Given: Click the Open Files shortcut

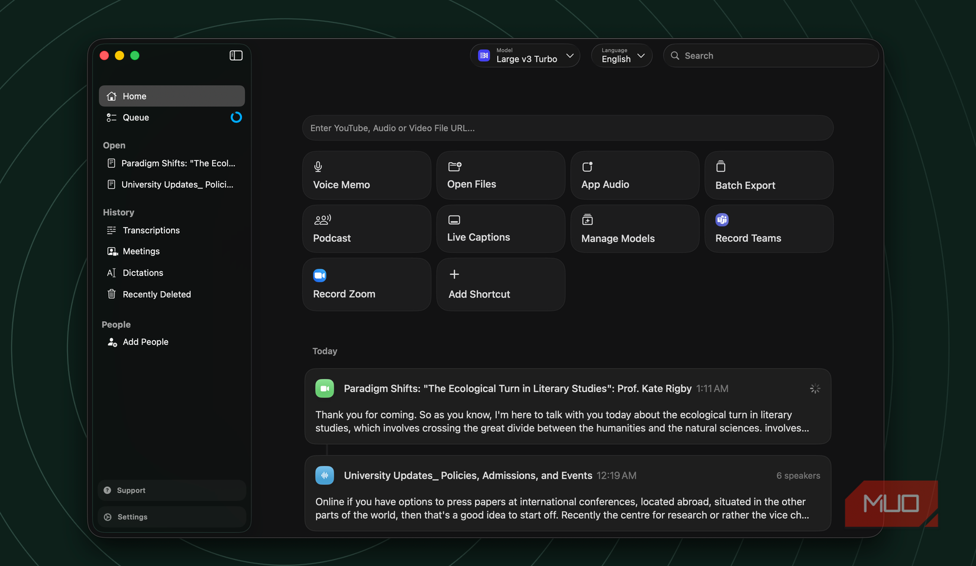Looking at the screenshot, I should [x=501, y=175].
